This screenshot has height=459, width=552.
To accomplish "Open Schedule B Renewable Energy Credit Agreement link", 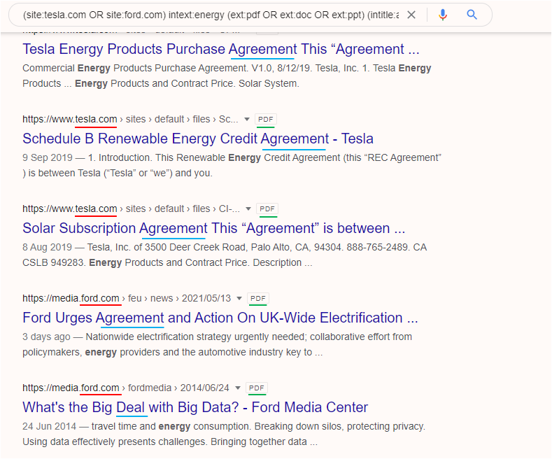I will tap(198, 139).
